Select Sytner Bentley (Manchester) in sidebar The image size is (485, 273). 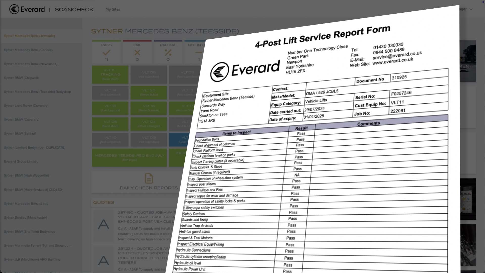tap(25, 217)
